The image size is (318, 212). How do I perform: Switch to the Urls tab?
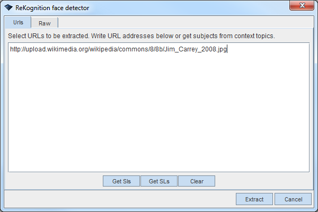pyautogui.click(x=18, y=23)
